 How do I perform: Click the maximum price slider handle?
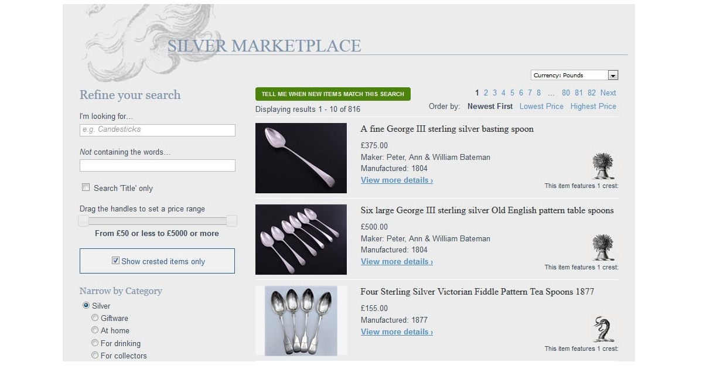click(x=231, y=221)
